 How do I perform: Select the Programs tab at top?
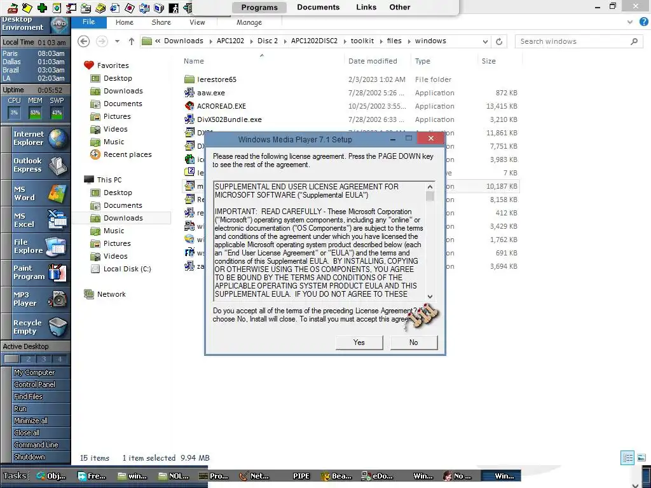(259, 8)
